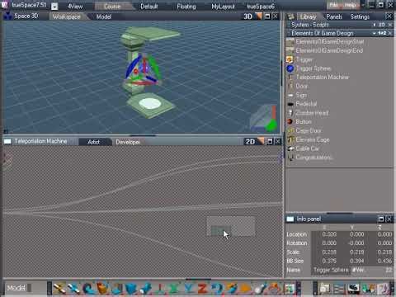This screenshot has width=396, height=297.
Task: Open the Settings tab
Action: pyautogui.click(x=360, y=16)
